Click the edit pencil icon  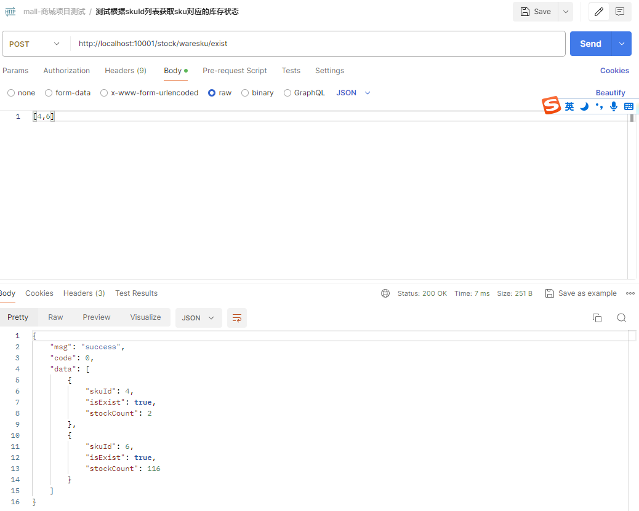point(599,12)
